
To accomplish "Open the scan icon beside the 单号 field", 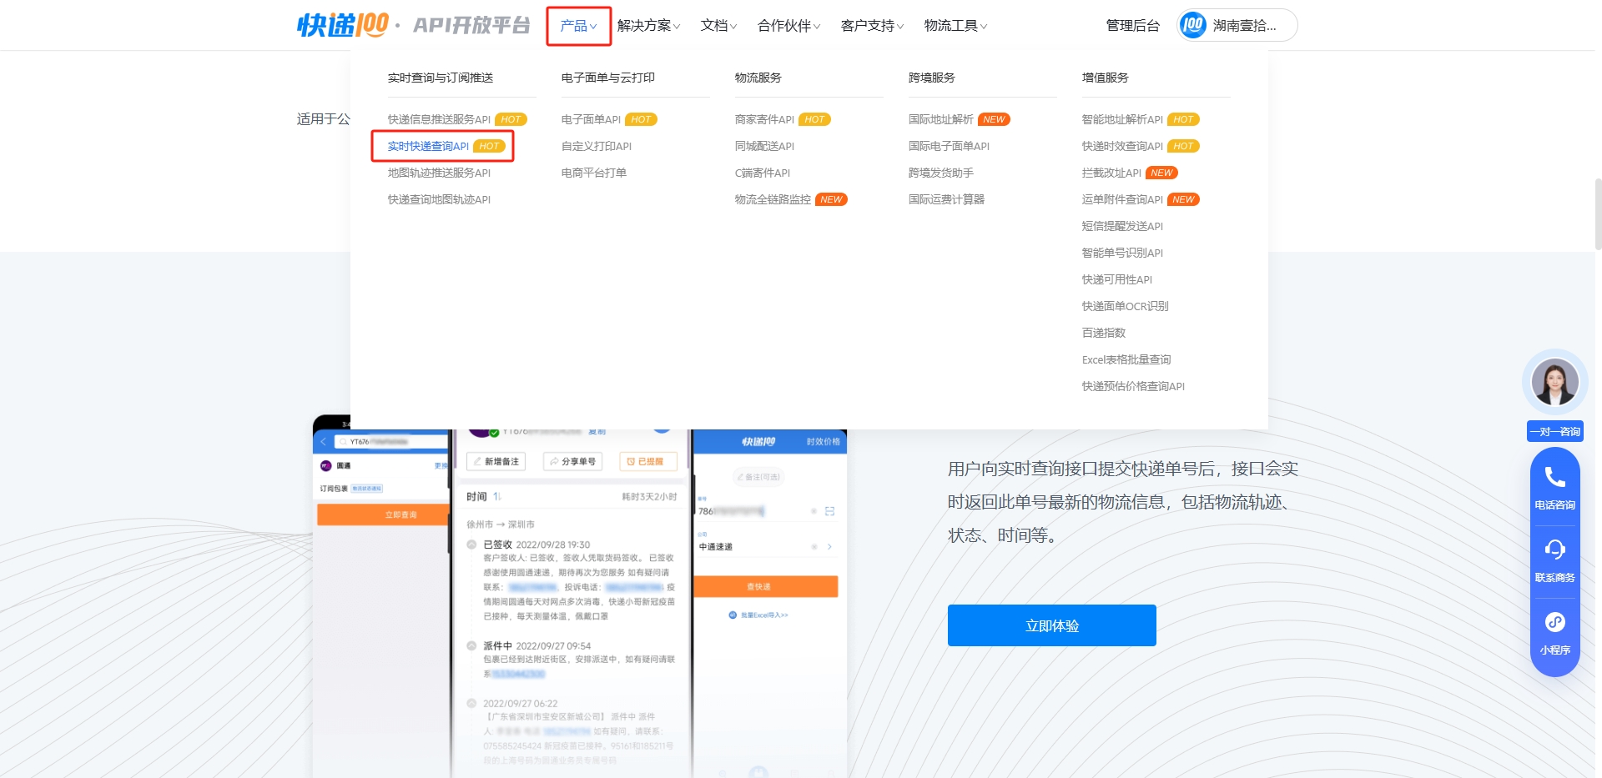I will coord(829,511).
